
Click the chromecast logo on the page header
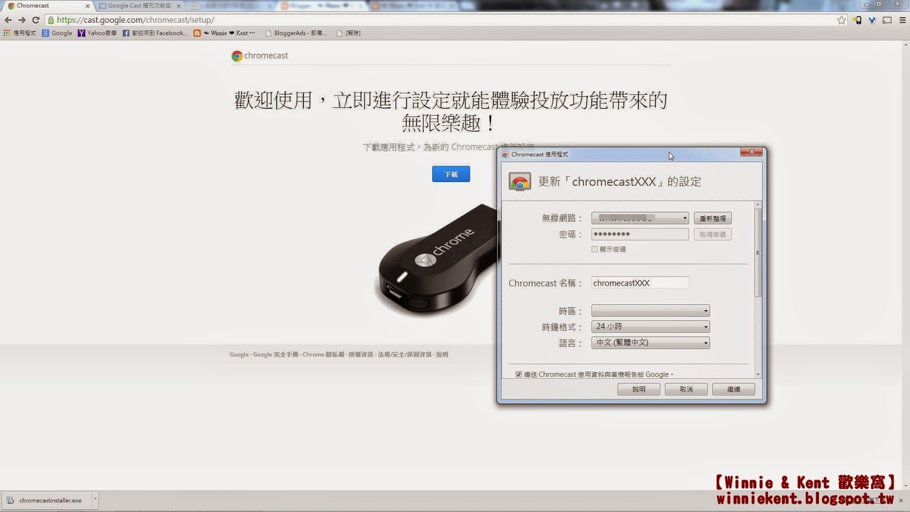pos(260,56)
